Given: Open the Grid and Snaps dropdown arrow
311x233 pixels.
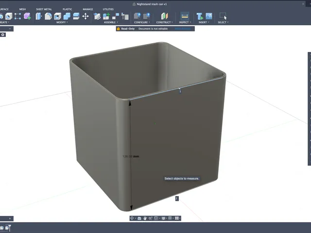Looking at the screenshot, I should point(173,218).
